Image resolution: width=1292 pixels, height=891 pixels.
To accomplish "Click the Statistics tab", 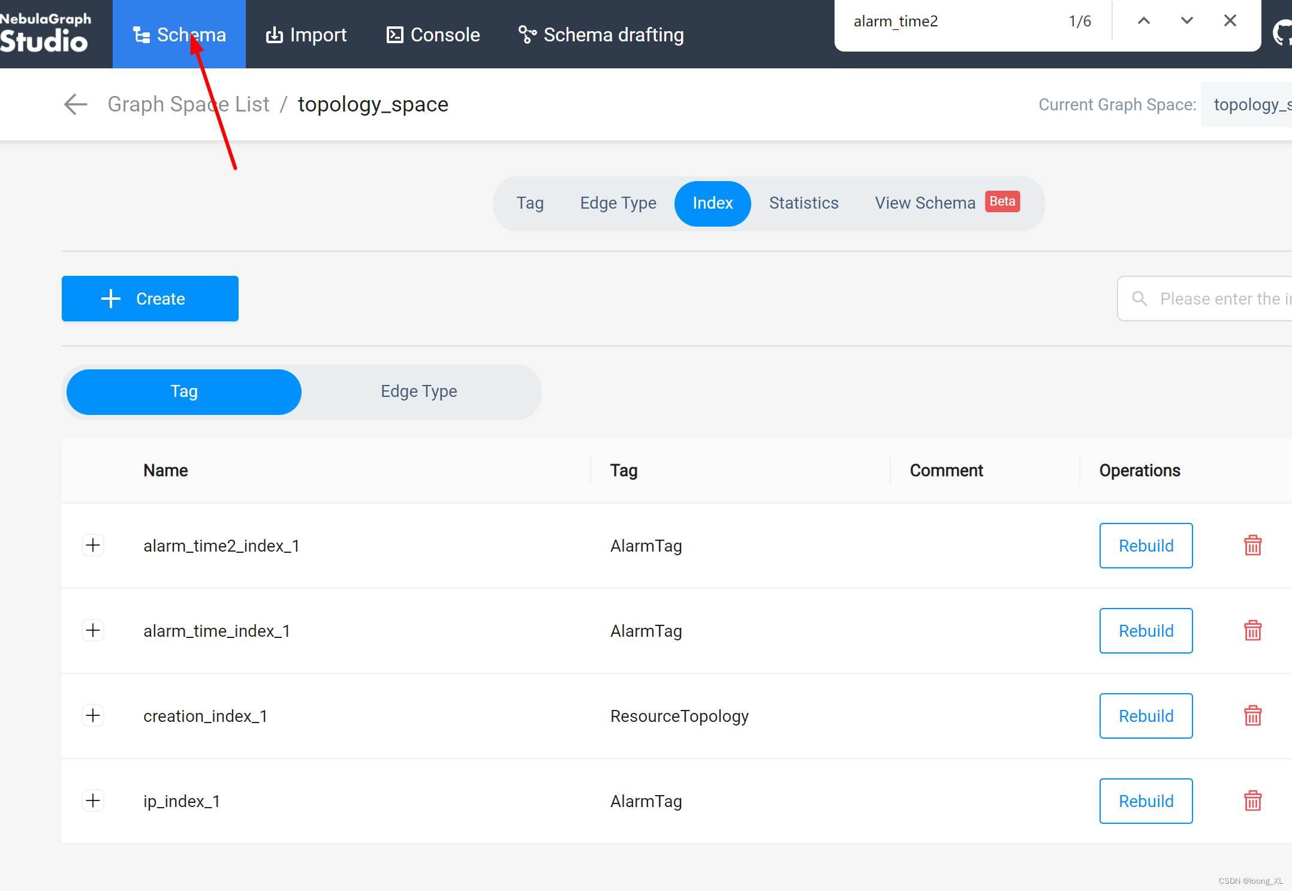I will pyautogui.click(x=803, y=203).
